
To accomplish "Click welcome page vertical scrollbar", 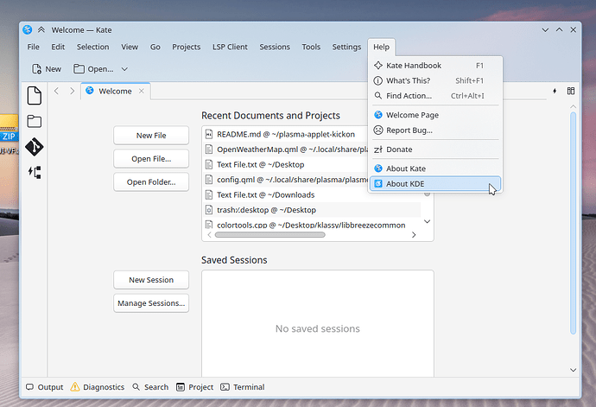I will (x=574, y=223).
